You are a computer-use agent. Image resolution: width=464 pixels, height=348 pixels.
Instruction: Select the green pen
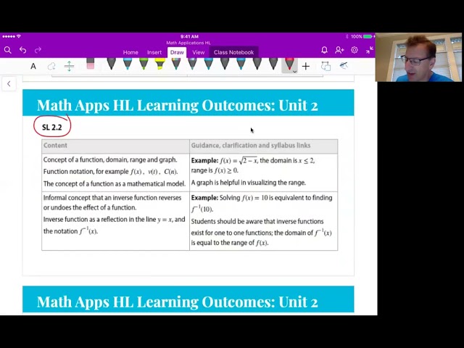point(144,64)
